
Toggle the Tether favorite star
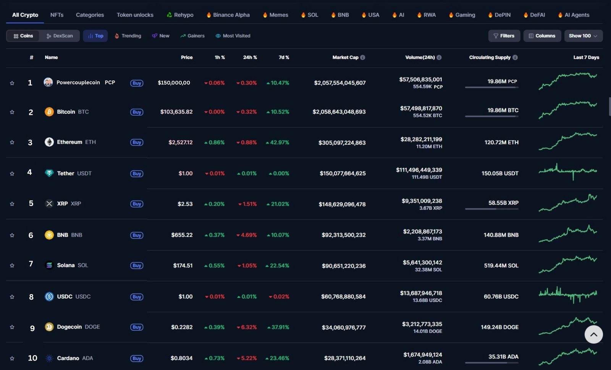[12, 174]
